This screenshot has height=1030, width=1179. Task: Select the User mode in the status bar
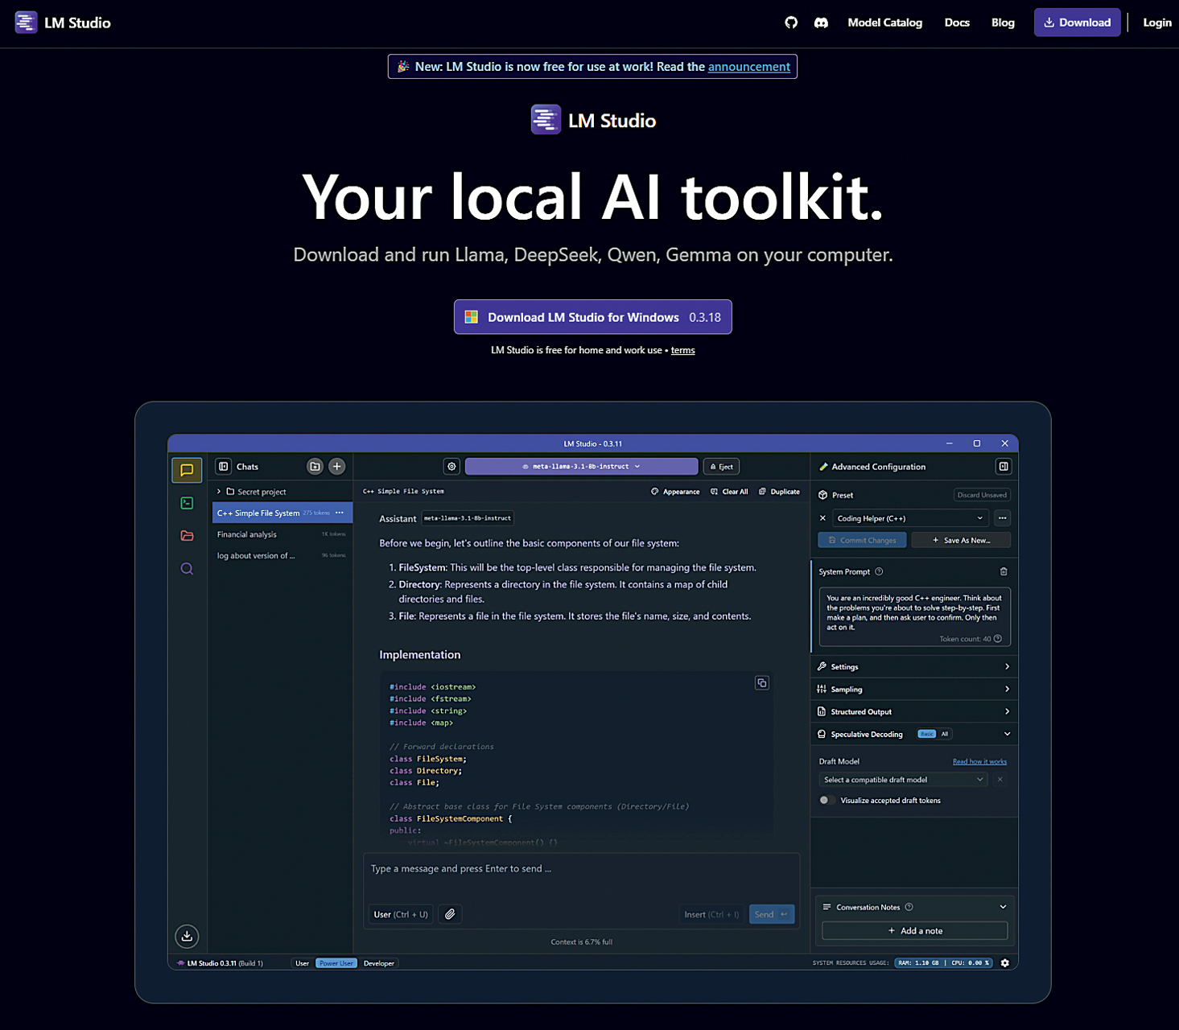(x=302, y=963)
